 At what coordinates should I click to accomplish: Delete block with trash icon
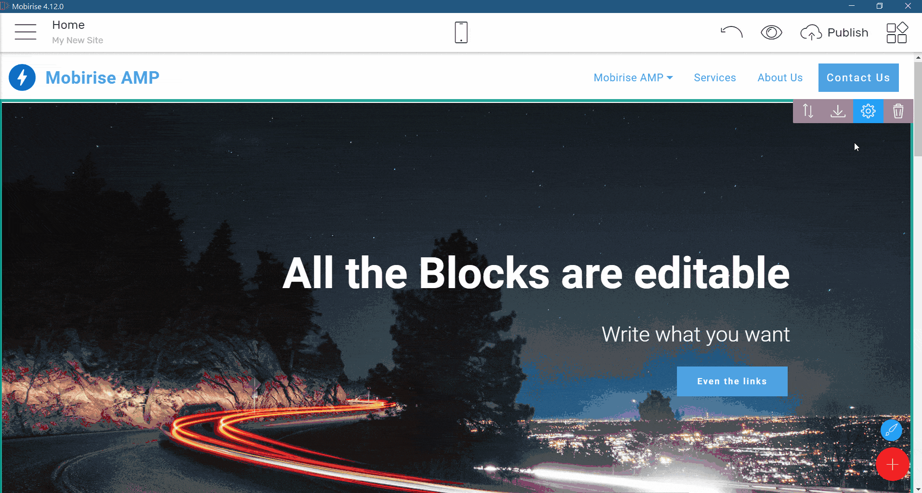click(898, 111)
